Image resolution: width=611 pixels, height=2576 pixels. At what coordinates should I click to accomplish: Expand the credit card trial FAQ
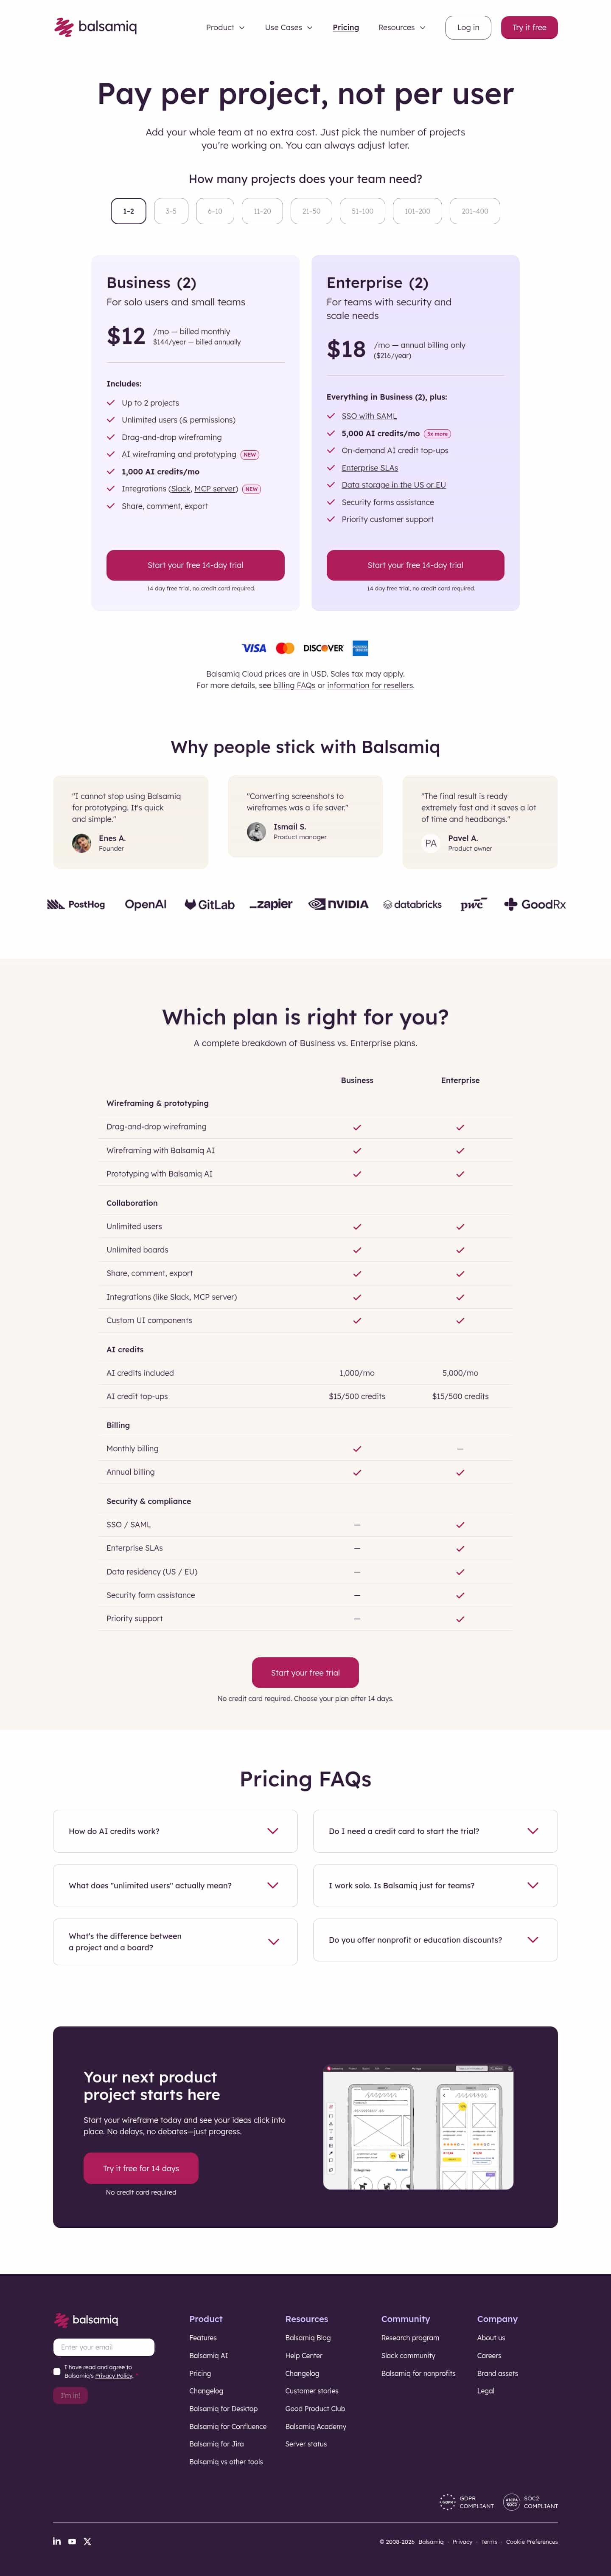435,1831
